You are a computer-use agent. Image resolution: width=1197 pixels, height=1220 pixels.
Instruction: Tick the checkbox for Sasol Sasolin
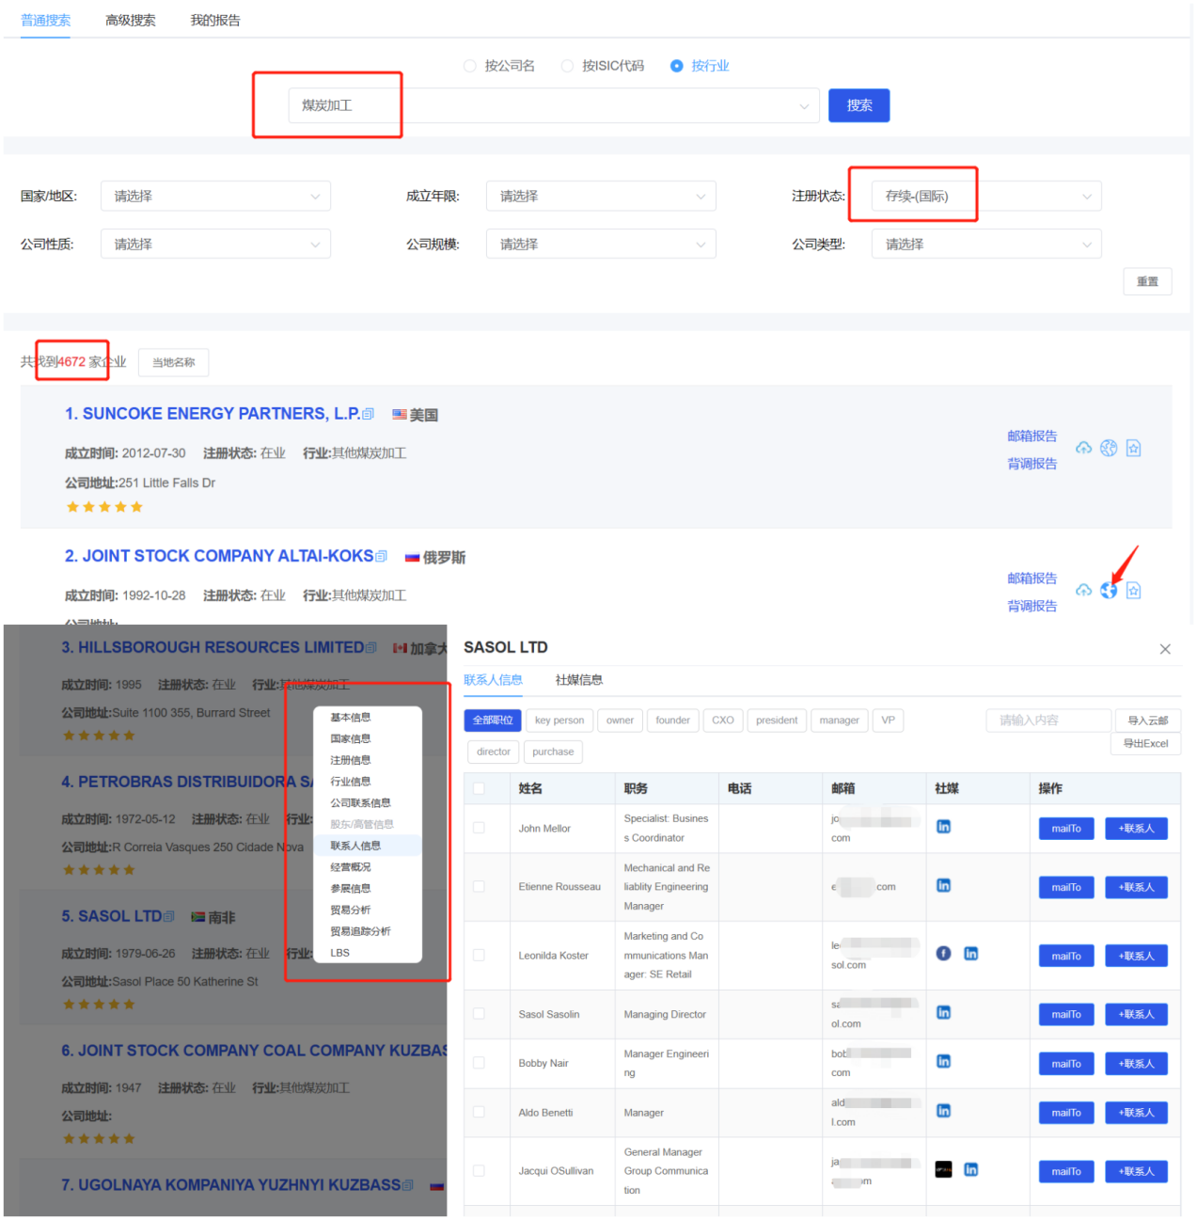(x=479, y=1014)
